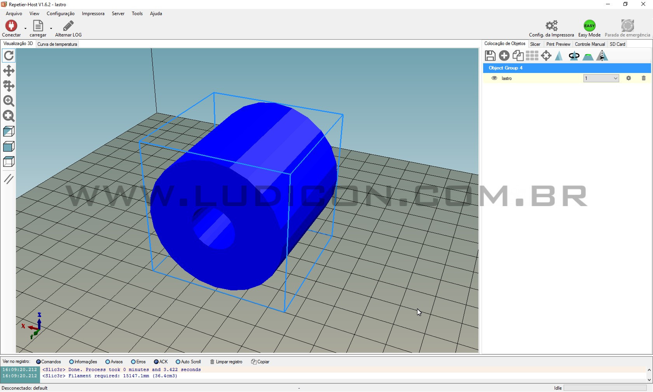
Task: Scale object with the cone icon
Action: click(559, 56)
